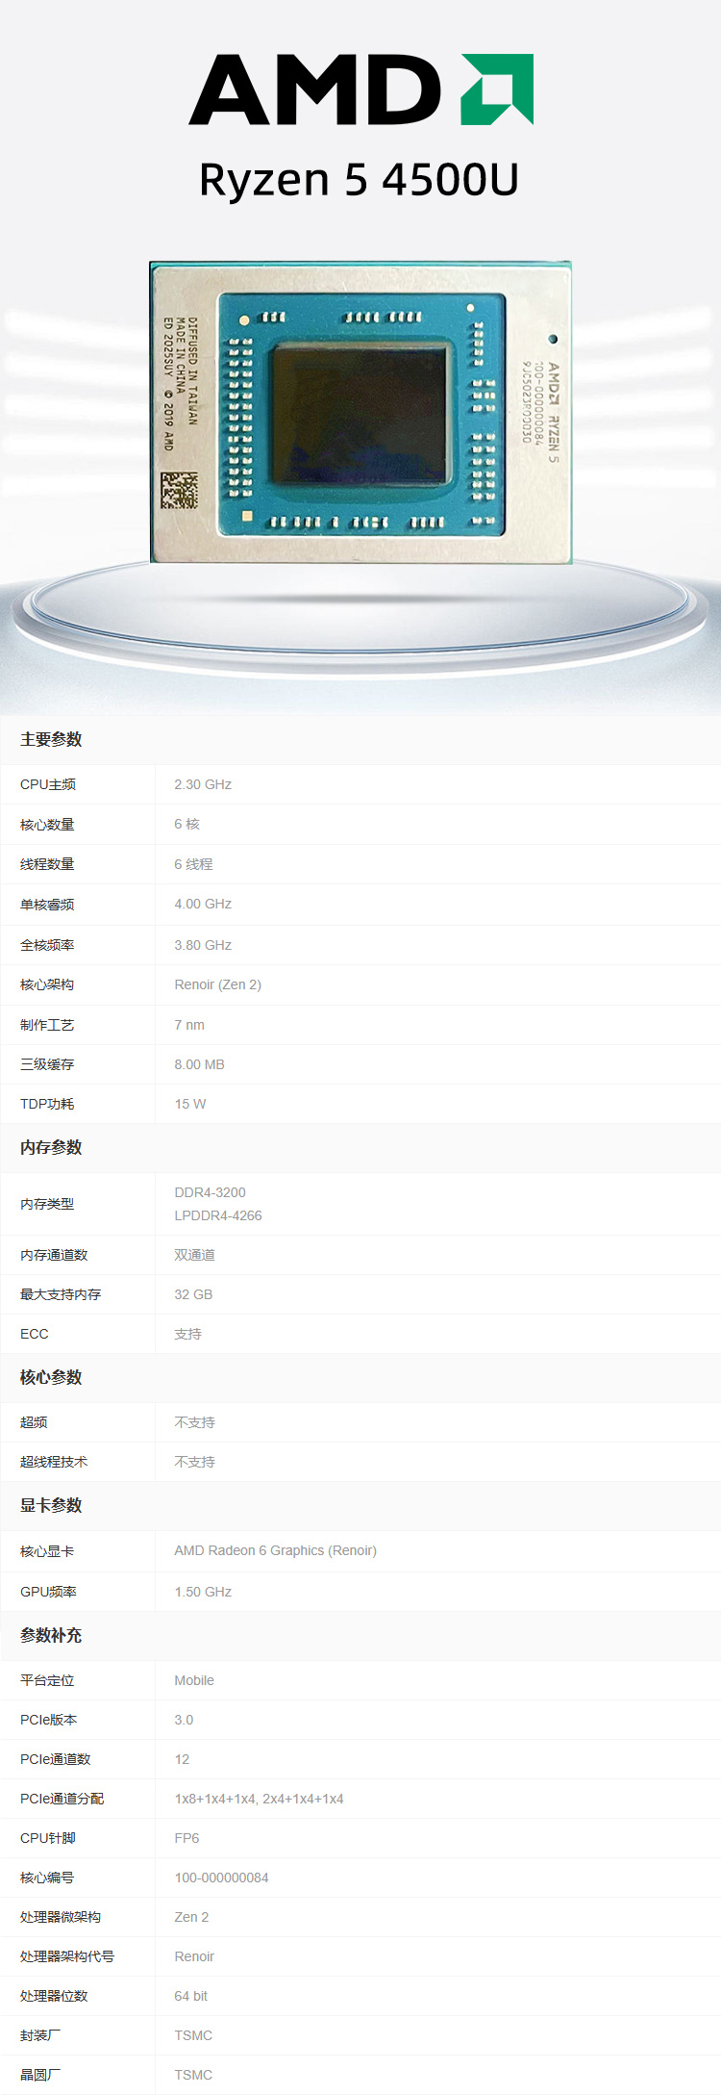Click the PCIe通道数 label
721x2095 pixels.
[x=55, y=1759]
